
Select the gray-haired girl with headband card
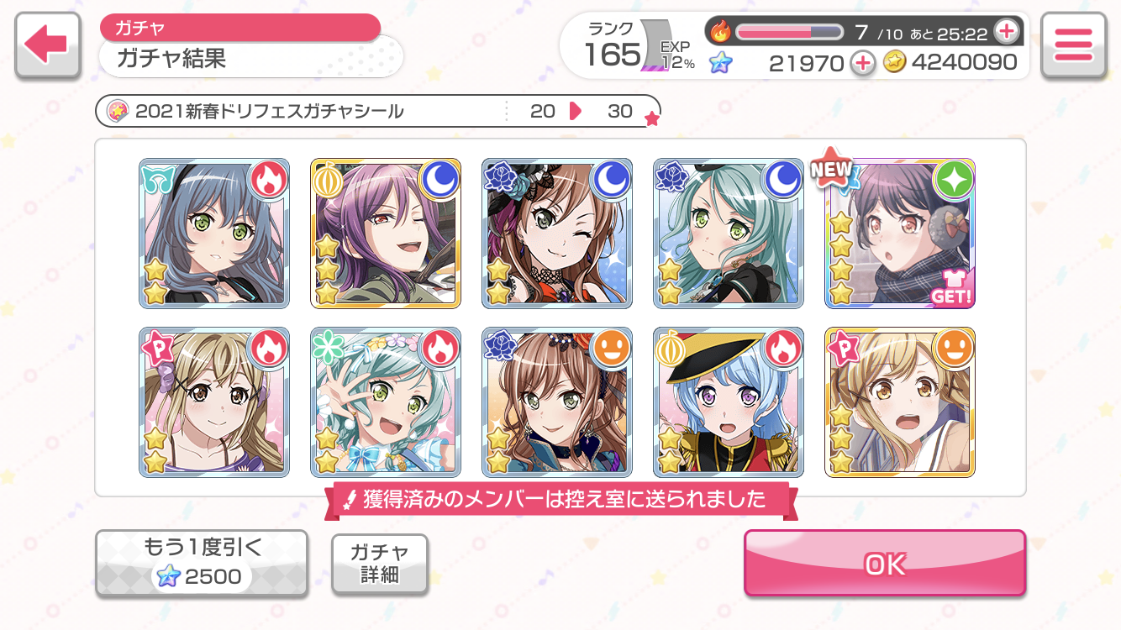coord(214,234)
